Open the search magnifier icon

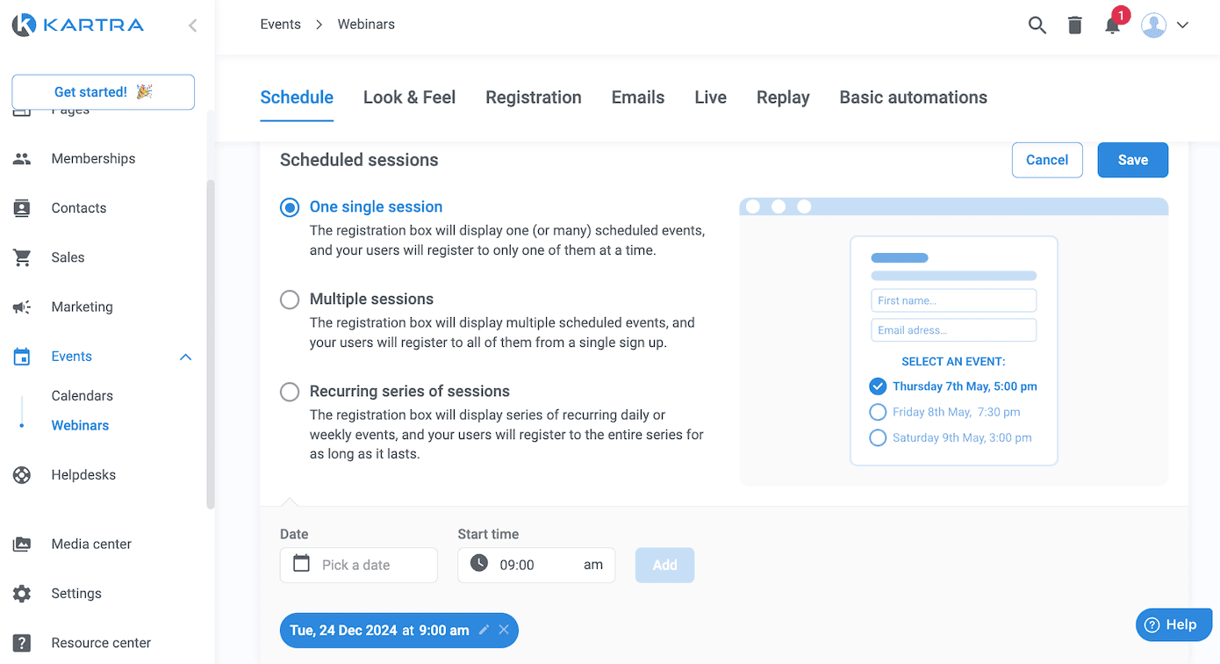1037,25
